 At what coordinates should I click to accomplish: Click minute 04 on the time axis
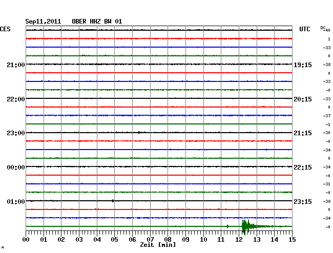point(97,239)
